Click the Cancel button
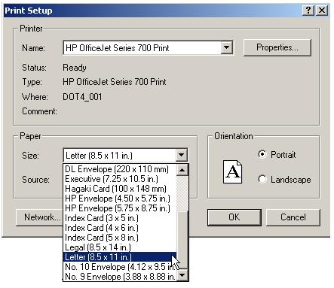 click(x=293, y=217)
